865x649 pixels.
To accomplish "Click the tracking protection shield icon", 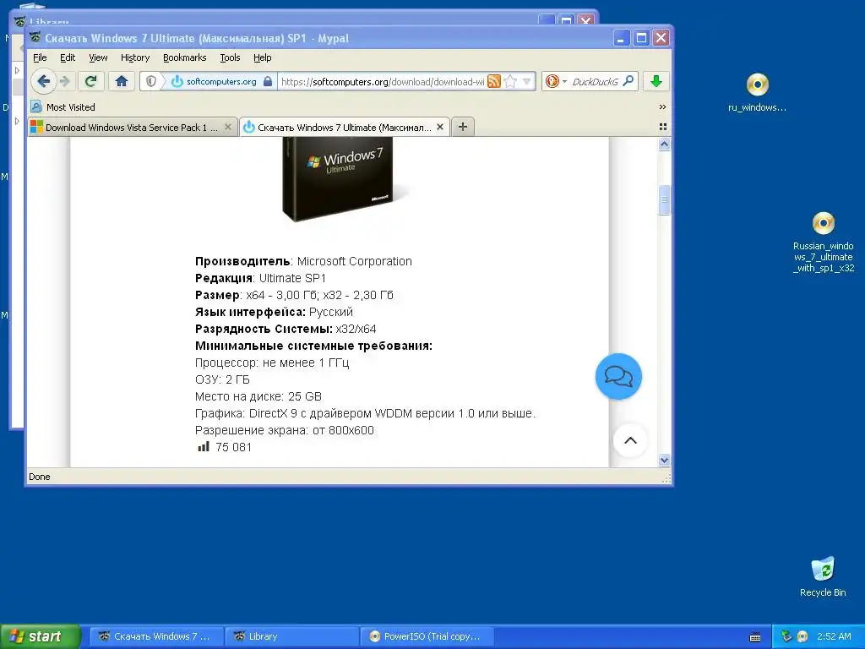I will click(x=151, y=82).
